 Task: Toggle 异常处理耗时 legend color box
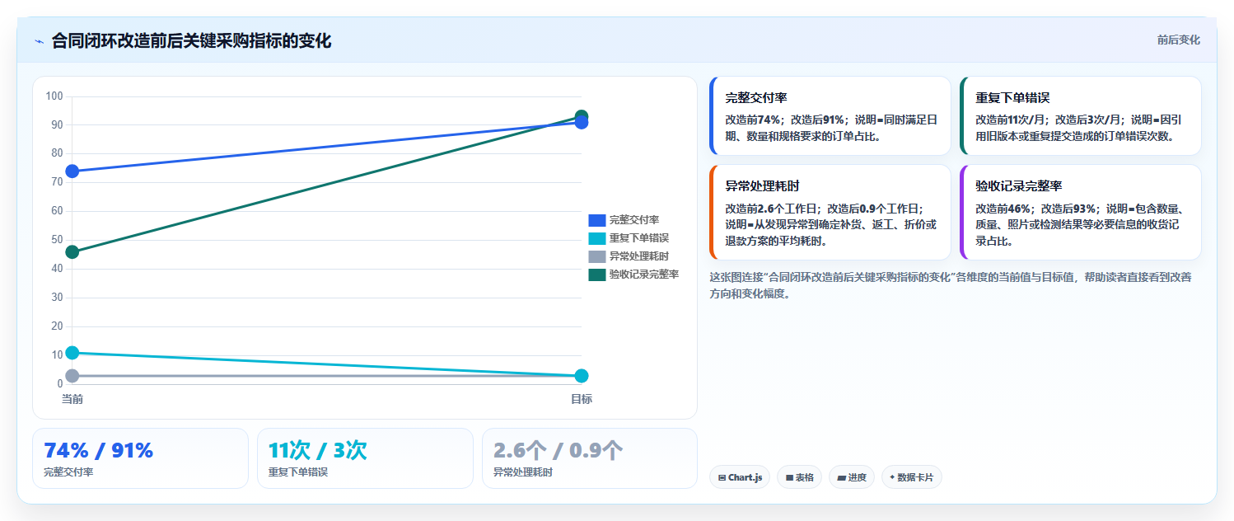pyautogui.click(x=596, y=256)
